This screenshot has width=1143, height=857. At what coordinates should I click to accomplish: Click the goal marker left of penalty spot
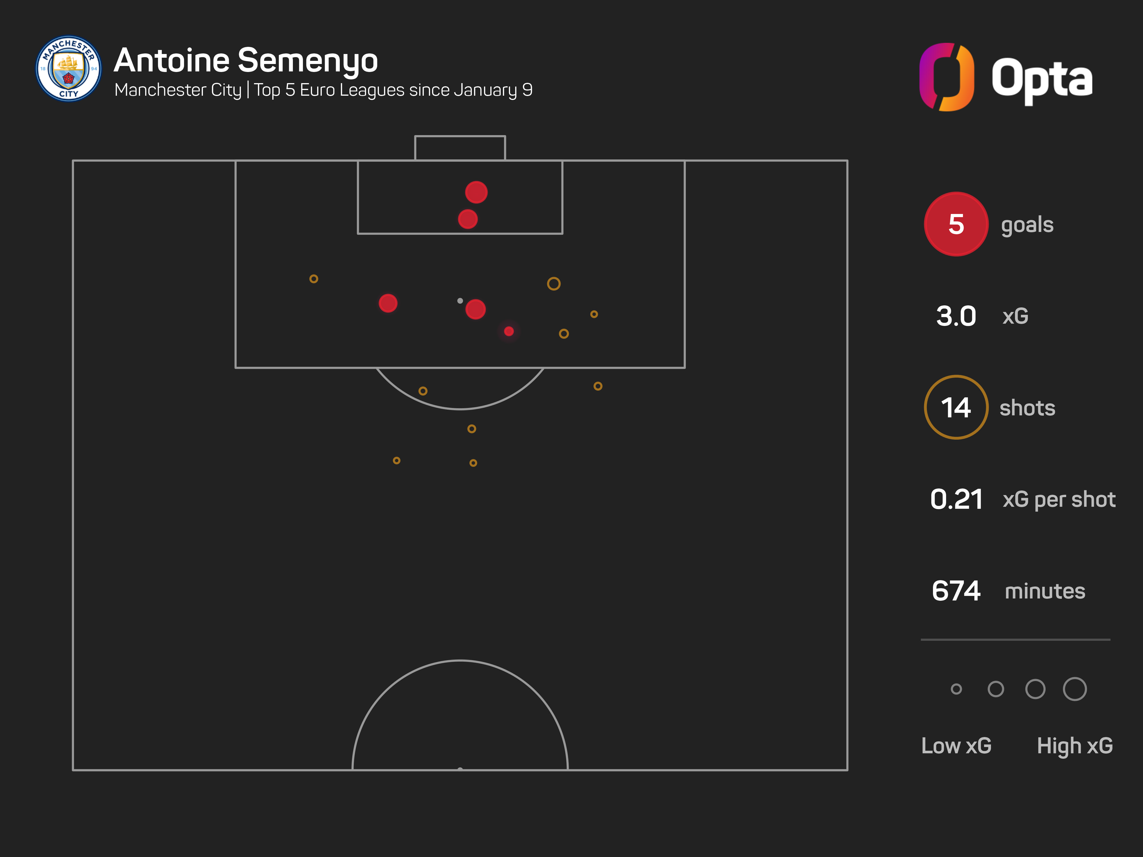tap(388, 303)
